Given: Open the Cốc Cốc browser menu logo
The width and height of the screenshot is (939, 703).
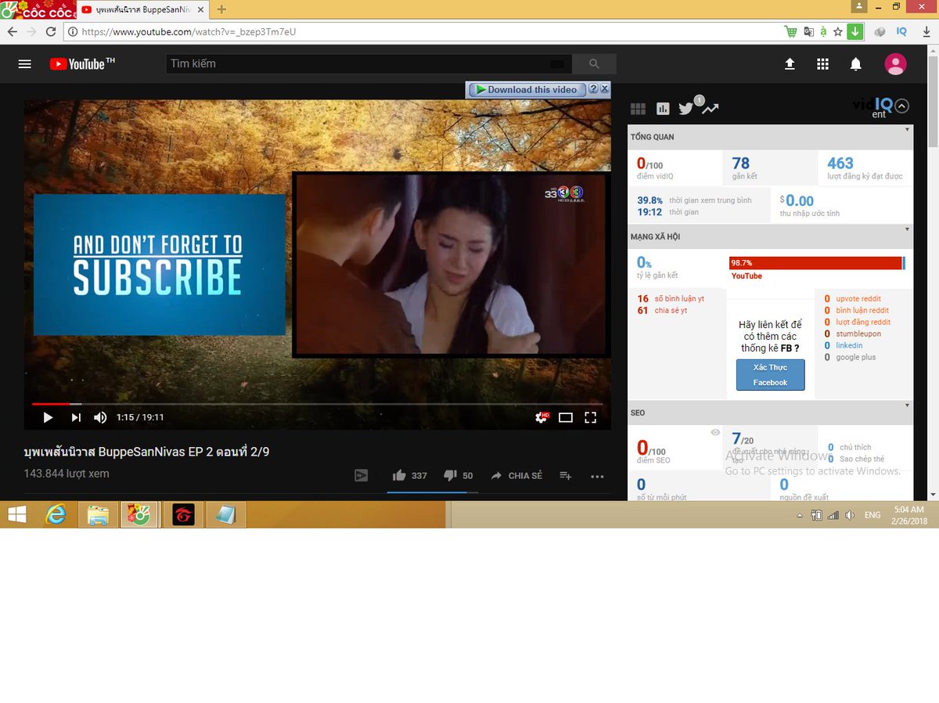Looking at the screenshot, I should (x=38, y=9).
